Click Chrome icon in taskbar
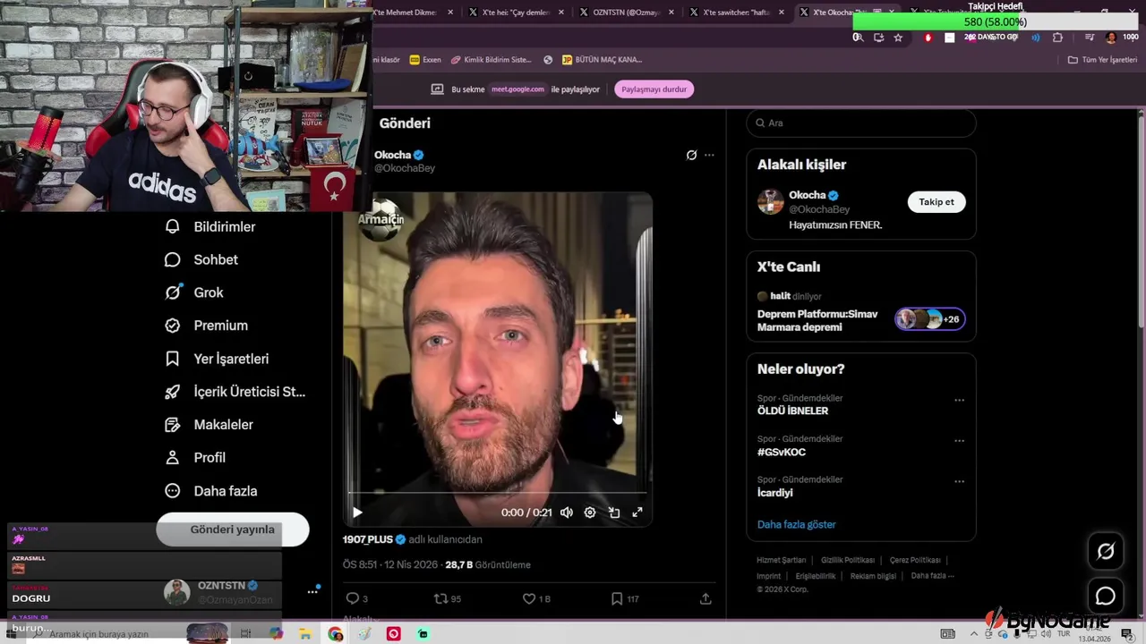 (335, 634)
